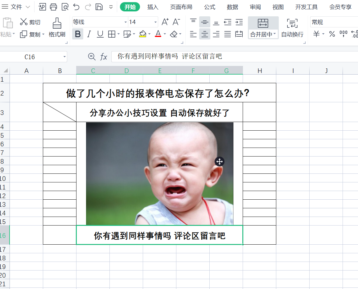Click 合并居中 merge and center
Screen dimensions: 358x289
point(263,28)
